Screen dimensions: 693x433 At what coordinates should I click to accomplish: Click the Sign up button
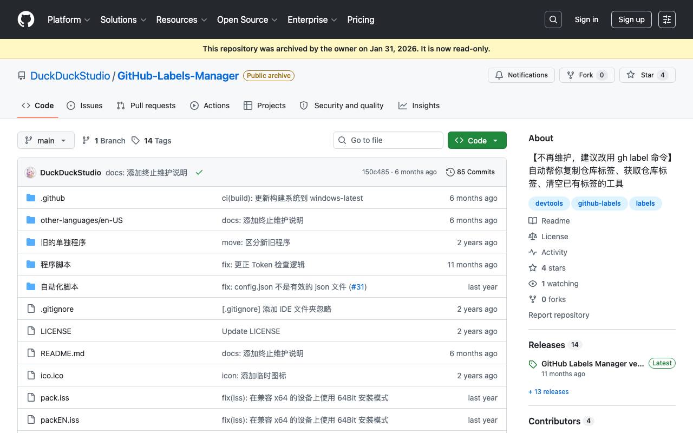click(631, 19)
